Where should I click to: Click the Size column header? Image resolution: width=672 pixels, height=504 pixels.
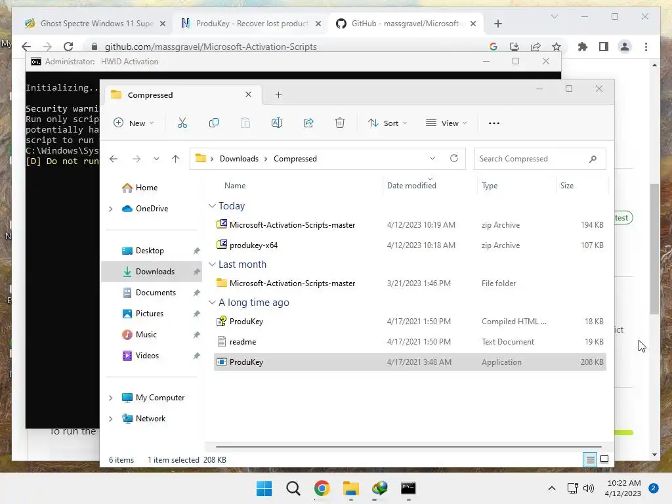[566, 186]
